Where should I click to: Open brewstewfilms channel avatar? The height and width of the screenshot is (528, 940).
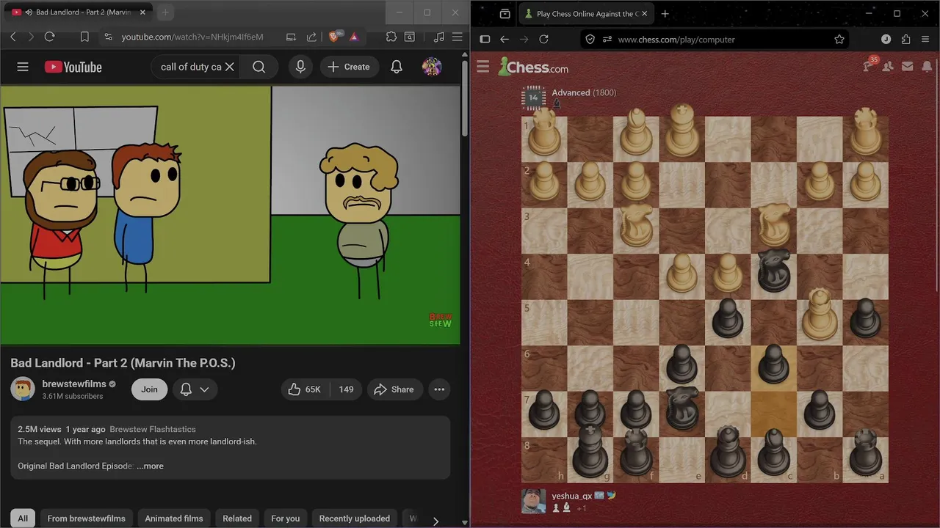23,389
